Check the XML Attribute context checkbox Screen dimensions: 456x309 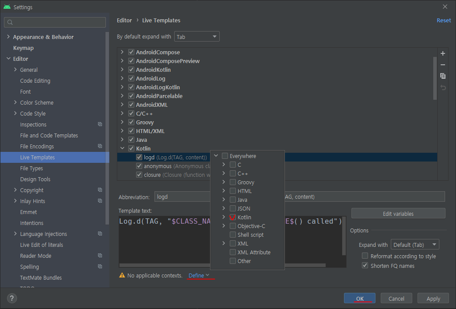tap(233, 252)
